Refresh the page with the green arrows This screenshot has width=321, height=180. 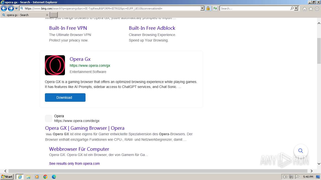pyautogui.click(x=215, y=8)
